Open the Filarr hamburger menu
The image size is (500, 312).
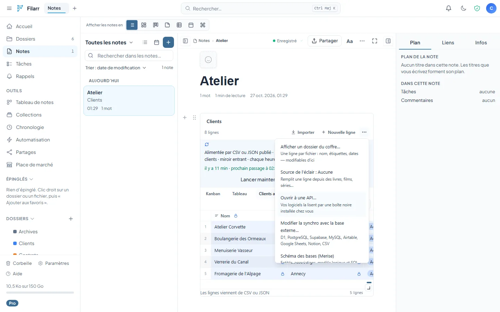point(9,8)
